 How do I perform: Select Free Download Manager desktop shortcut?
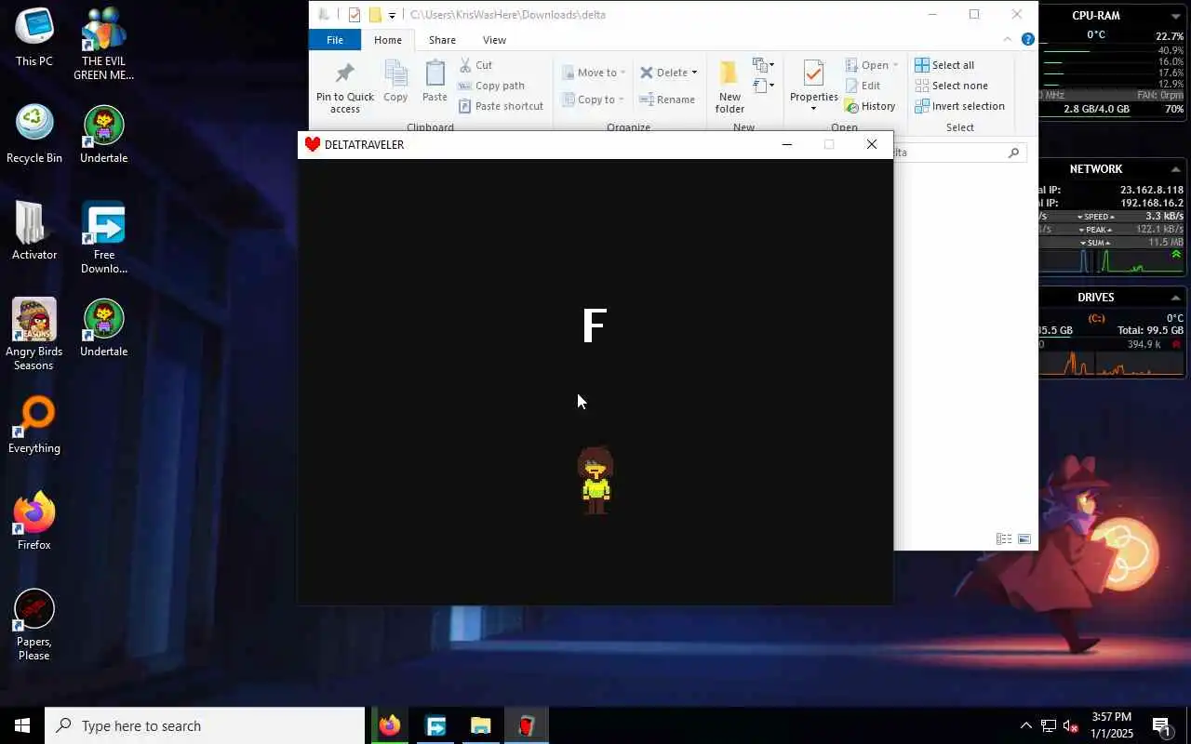point(104,238)
